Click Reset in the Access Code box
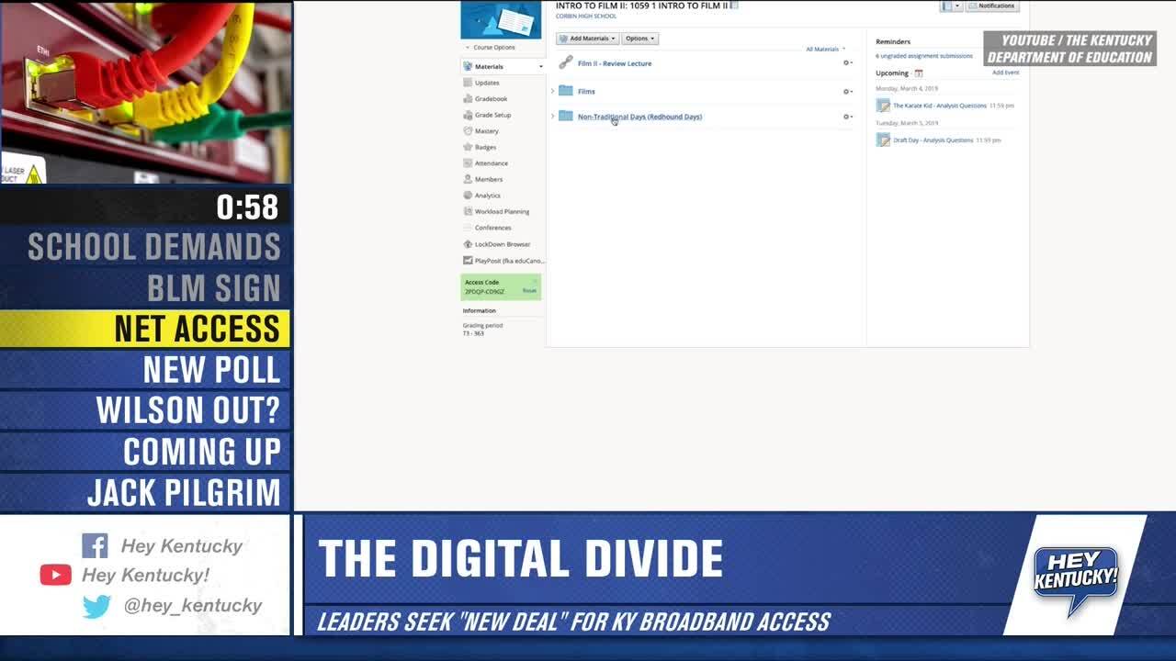Image resolution: width=1176 pixels, height=661 pixels. (x=529, y=290)
